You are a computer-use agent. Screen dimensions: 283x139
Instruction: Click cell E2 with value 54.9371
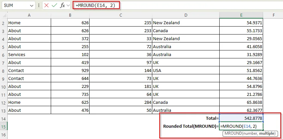coord(241,23)
